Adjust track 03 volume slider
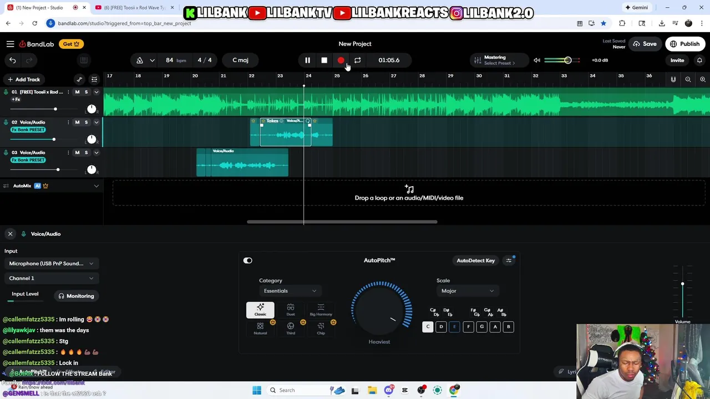710x399 pixels. click(58, 170)
